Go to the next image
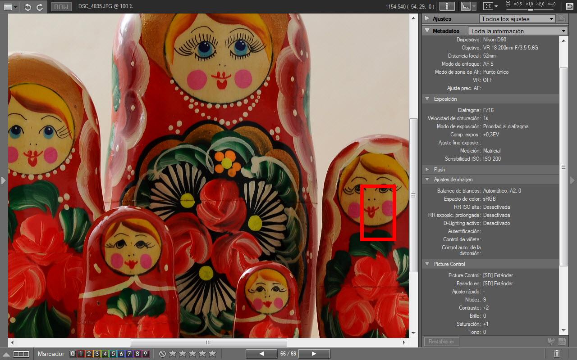The image size is (577, 360). point(314,354)
